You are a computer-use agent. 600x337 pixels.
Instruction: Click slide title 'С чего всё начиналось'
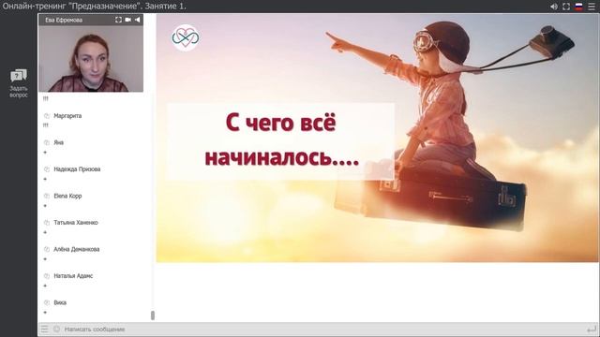click(281, 139)
